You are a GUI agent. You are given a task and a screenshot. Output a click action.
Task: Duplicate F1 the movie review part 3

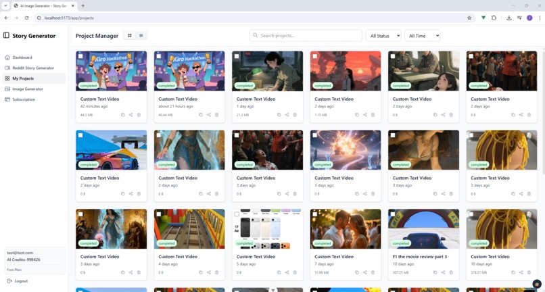pyautogui.click(x=435, y=272)
